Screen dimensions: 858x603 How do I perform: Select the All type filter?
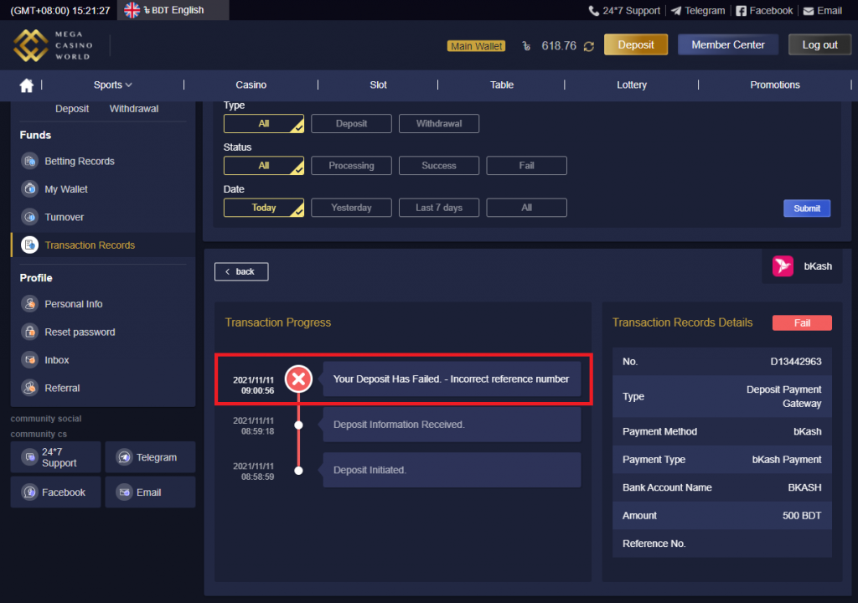point(264,124)
